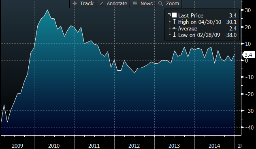Select Low on 02/28/09 legend text
Image resolution: width=256 pixels, height=149 pixels.
click(x=199, y=35)
